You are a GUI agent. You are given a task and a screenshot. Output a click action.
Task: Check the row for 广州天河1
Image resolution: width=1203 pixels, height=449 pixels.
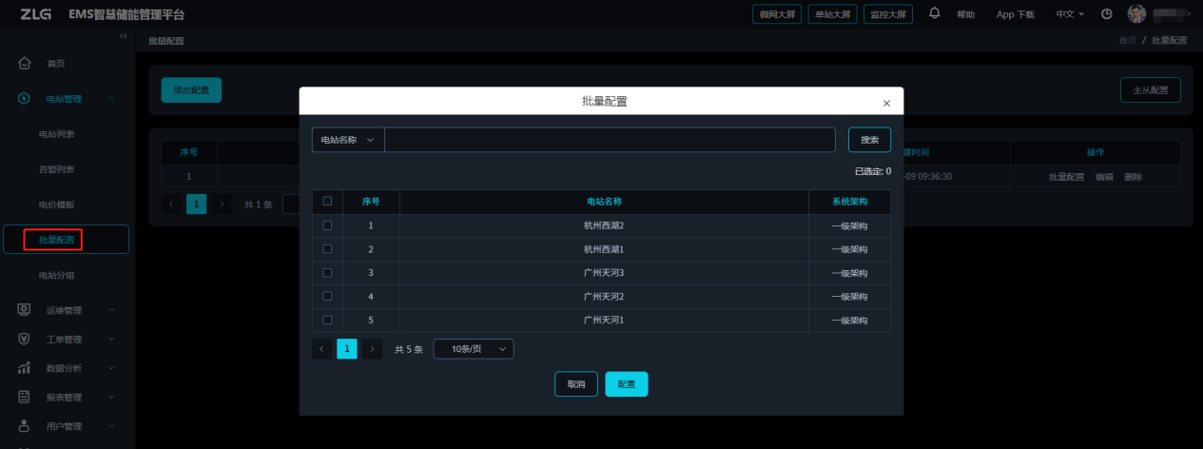click(328, 320)
